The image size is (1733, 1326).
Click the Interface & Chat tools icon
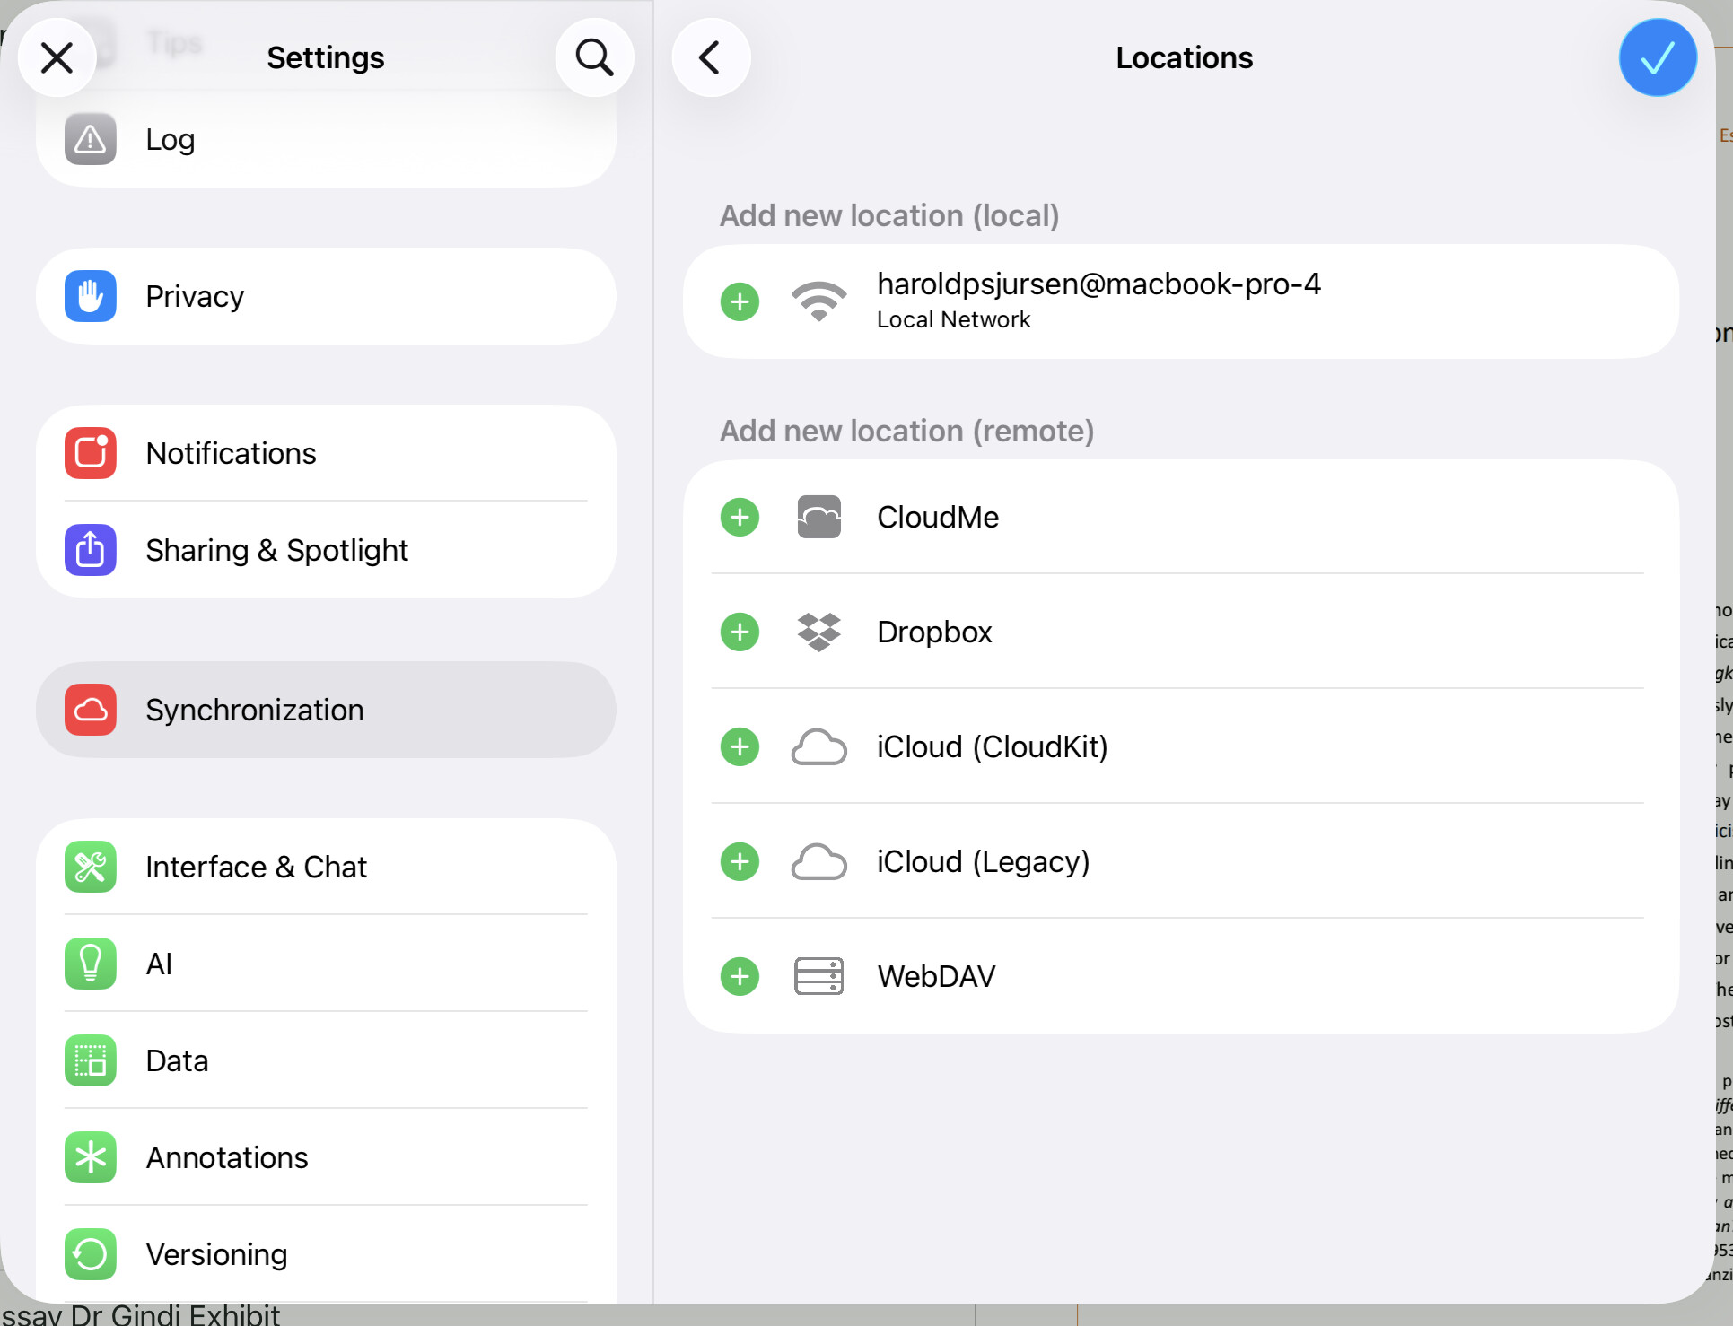coord(91,868)
